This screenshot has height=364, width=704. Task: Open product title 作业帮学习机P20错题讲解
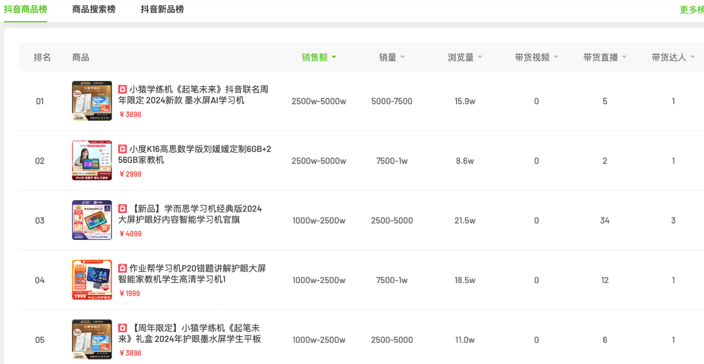point(192,274)
